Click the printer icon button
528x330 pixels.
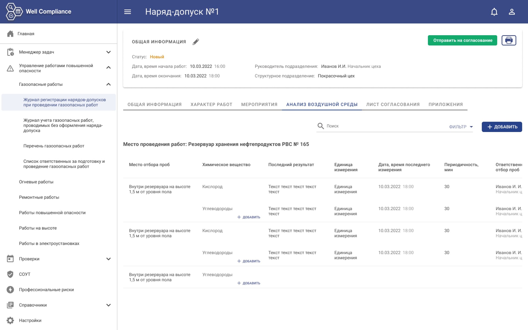pyautogui.click(x=508, y=40)
